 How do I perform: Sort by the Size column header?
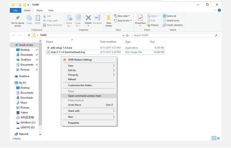[x=152, y=42]
